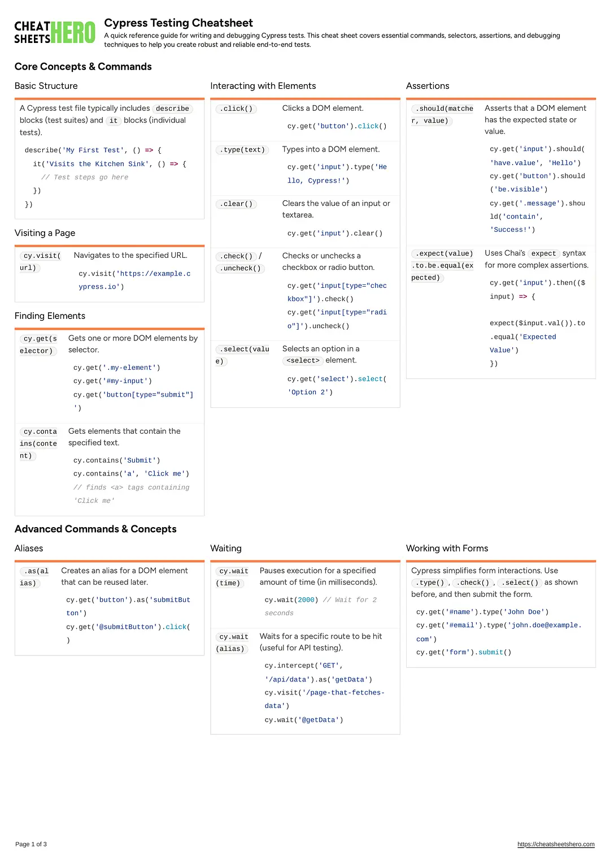The width and height of the screenshot is (610, 863).
Task: Click 'Clicks a DOM element.' description
Action: 323,108
